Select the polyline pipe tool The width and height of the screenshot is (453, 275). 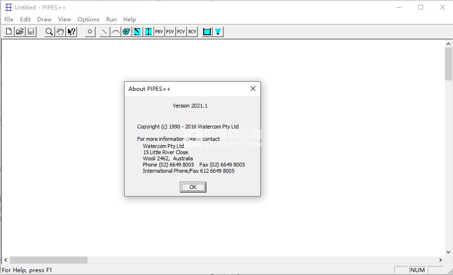tap(116, 31)
